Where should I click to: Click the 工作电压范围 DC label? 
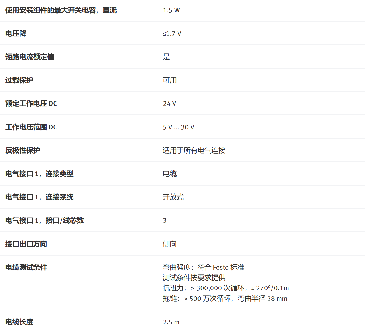click(x=31, y=127)
